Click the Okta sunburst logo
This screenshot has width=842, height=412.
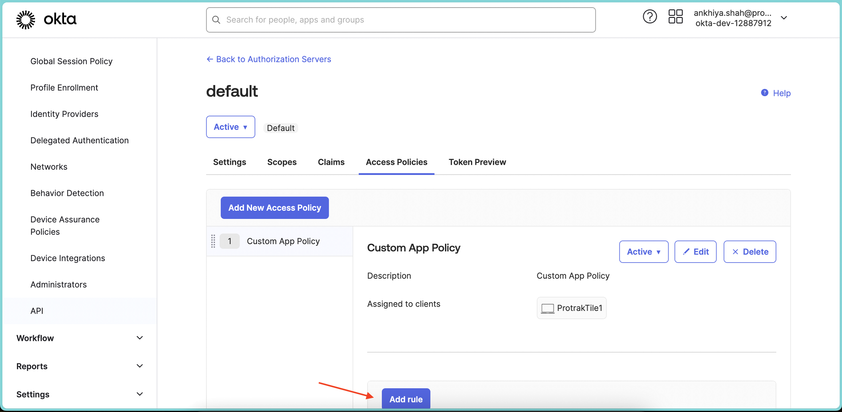click(x=25, y=20)
